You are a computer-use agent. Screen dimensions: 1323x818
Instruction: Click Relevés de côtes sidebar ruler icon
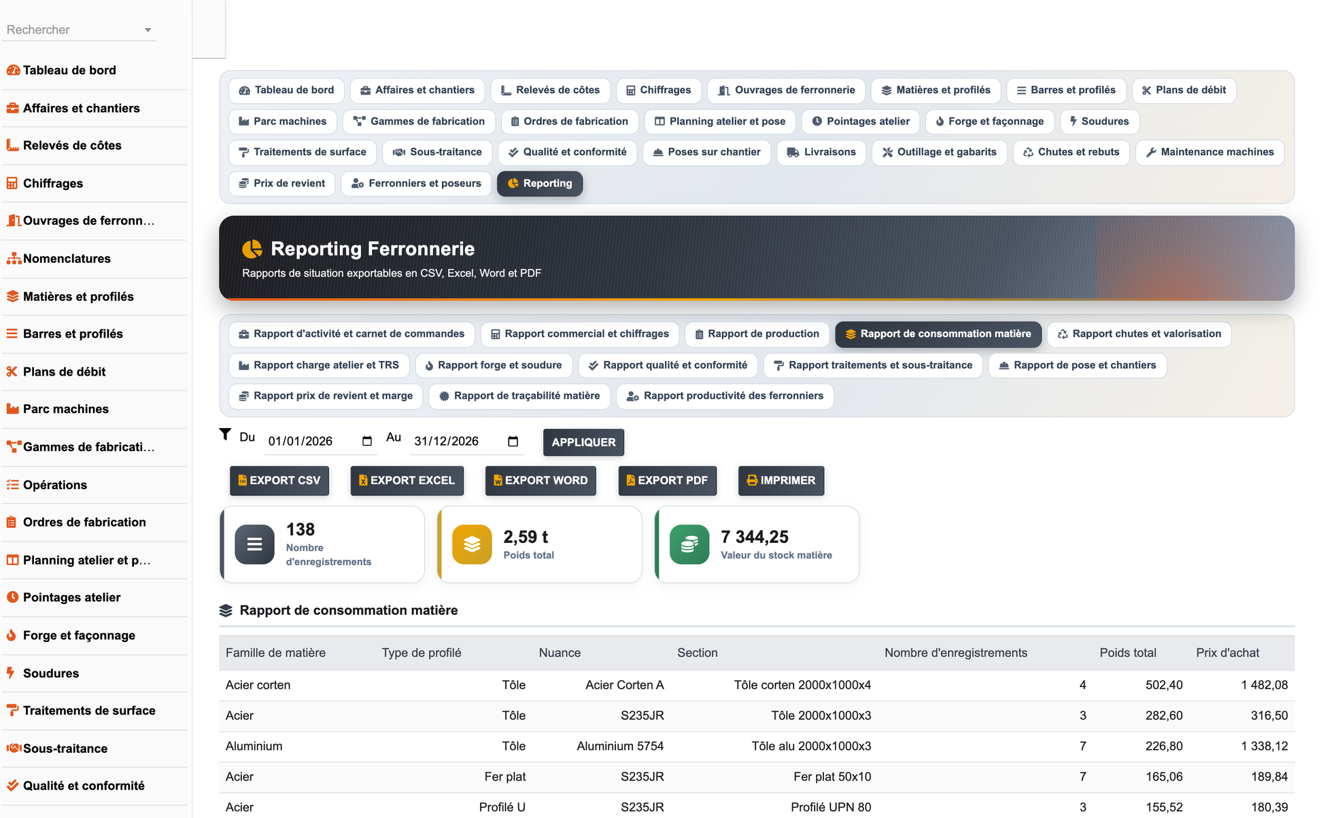[x=13, y=145]
